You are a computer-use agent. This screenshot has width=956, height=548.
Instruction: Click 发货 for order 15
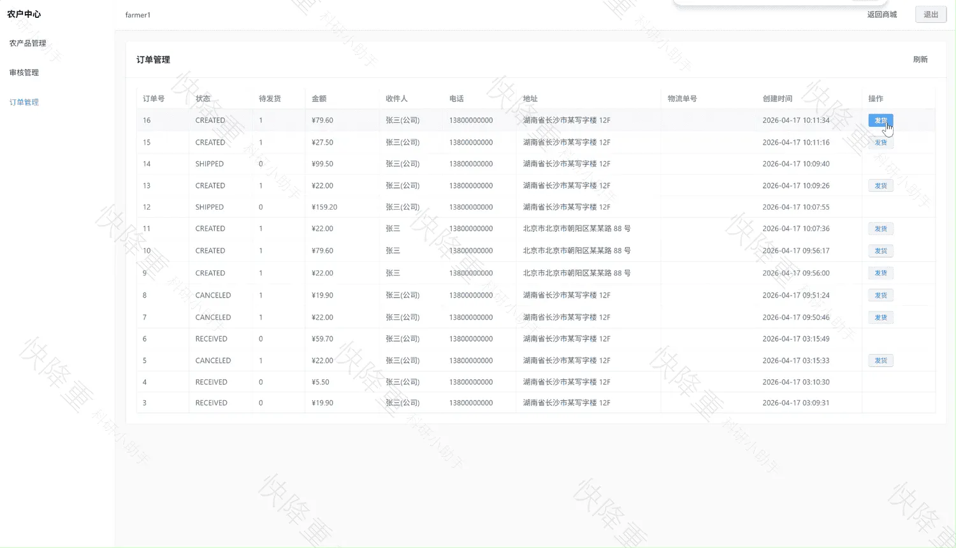coord(881,143)
